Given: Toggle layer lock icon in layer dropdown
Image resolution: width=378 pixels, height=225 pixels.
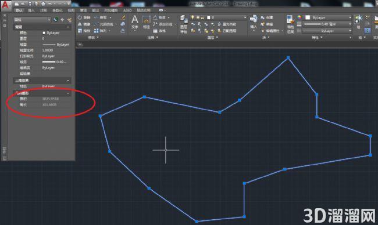Looking at the screenshot, I should [x=202, y=17].
